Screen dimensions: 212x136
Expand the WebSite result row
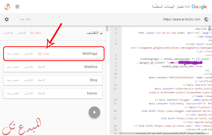pos(54,67)
